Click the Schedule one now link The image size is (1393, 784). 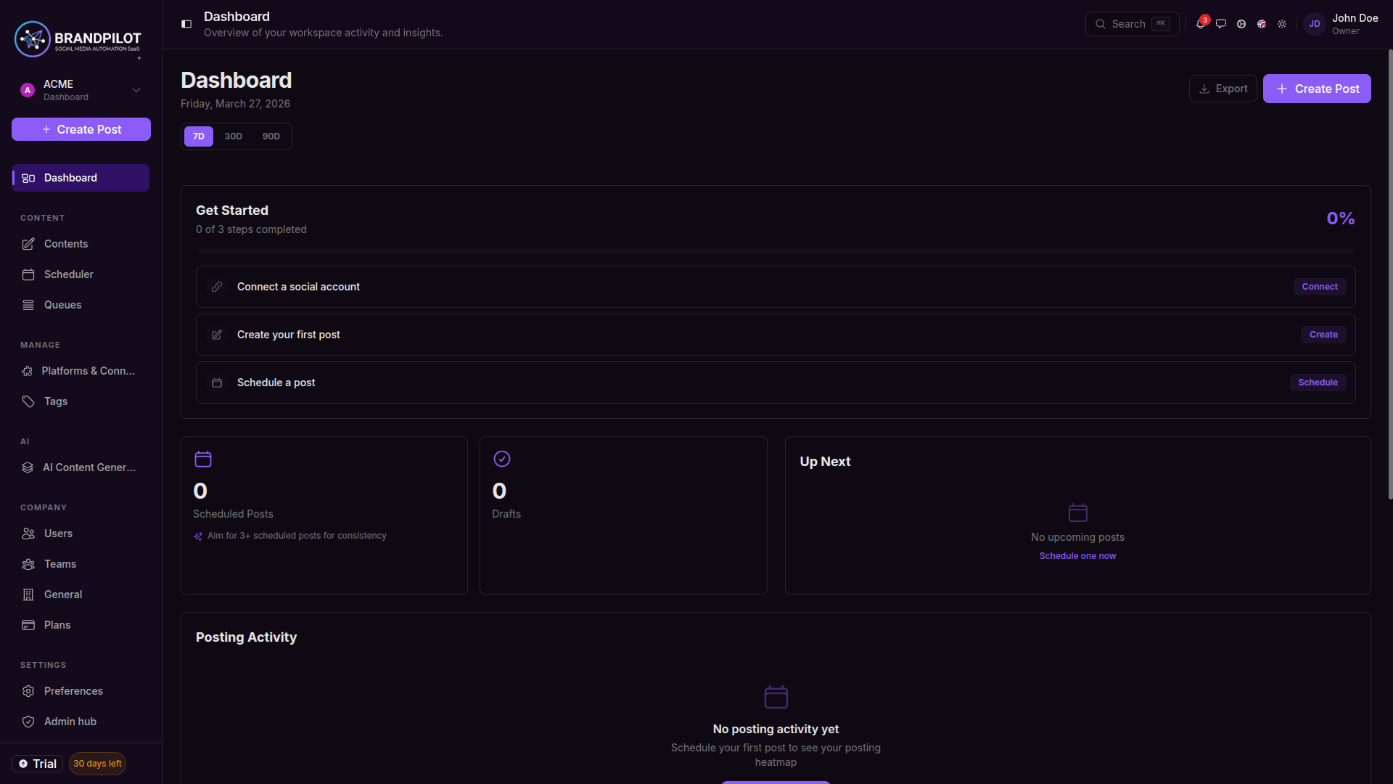1077,556
